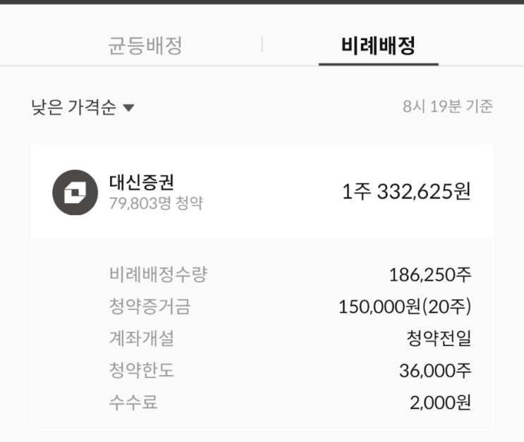524x442 pixels.
Task: Select the 비례배정수량 row label
Action: 158,274
